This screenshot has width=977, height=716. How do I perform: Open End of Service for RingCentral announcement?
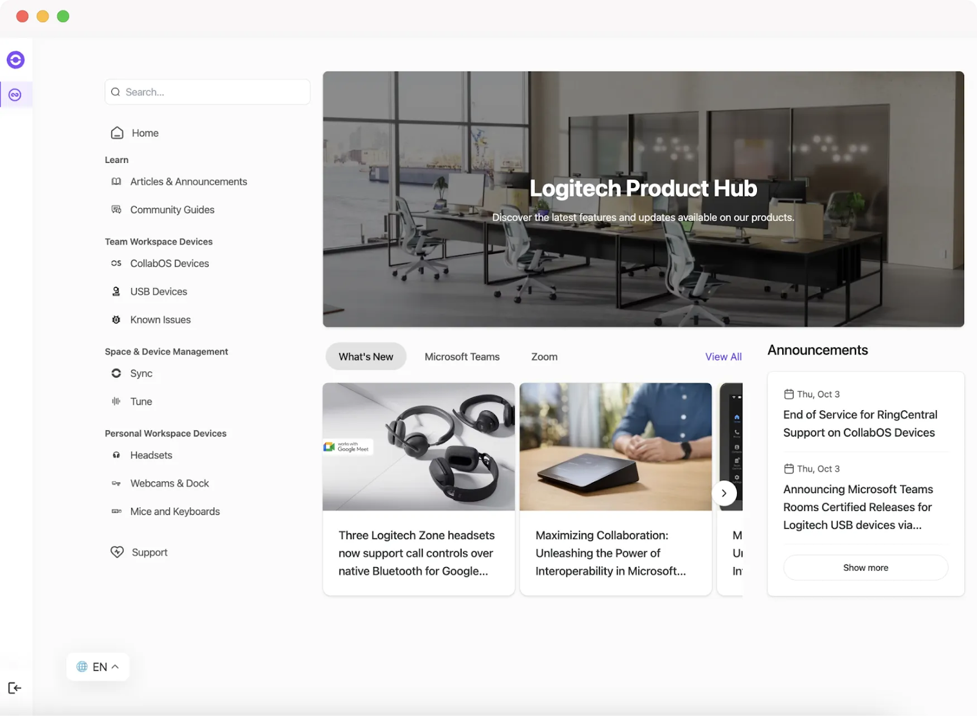860,424
